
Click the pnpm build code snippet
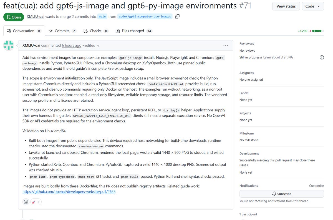coord(130,177)
